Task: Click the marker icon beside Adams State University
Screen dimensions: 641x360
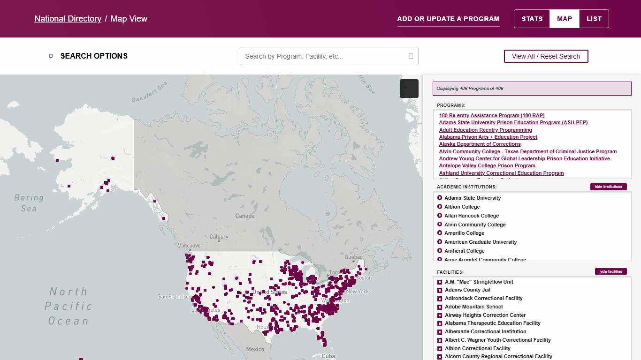Action: (440, 198)
